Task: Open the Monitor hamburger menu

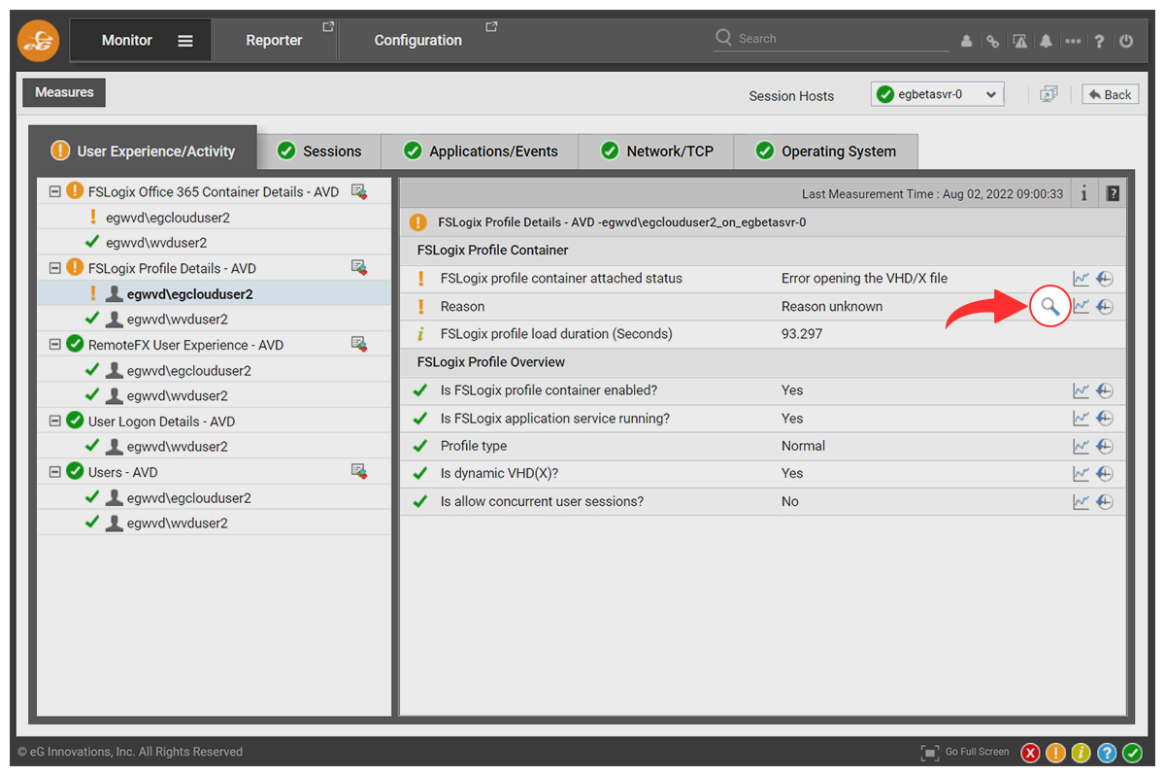Action: [x=185, y=41]
